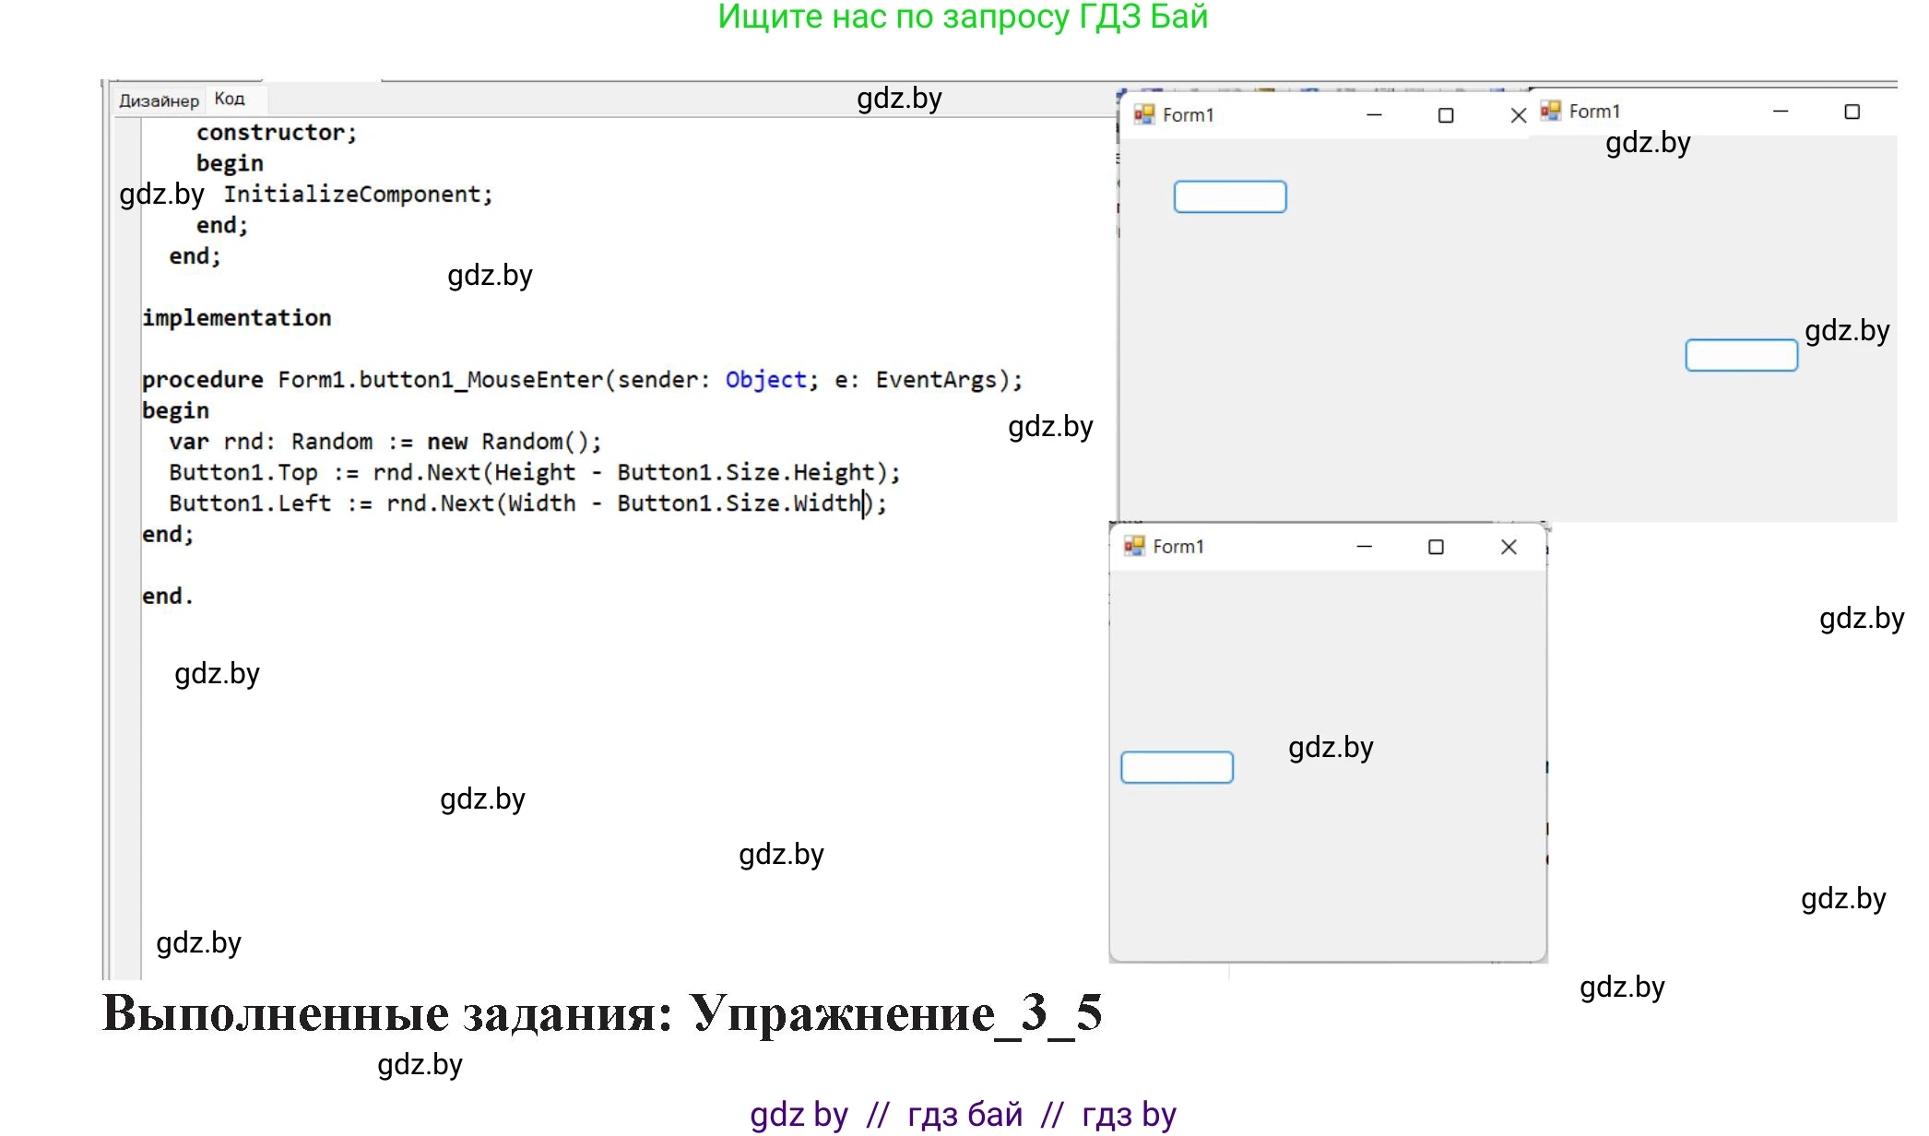The image size is (1929, 1136).
Task: Click the Form1 application icon on the top-left form
Action: click(x=1146, y=114)
